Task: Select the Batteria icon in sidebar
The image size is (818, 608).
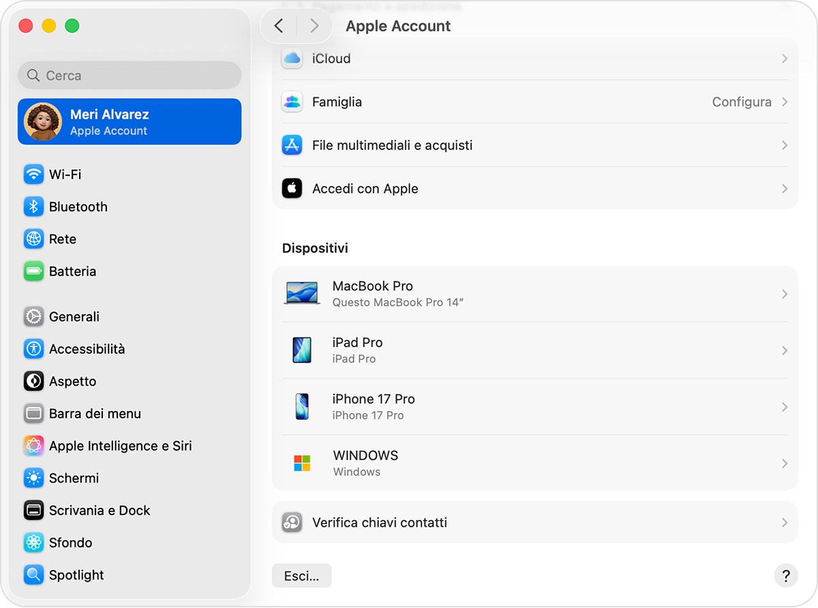Action: click(33, 271)
